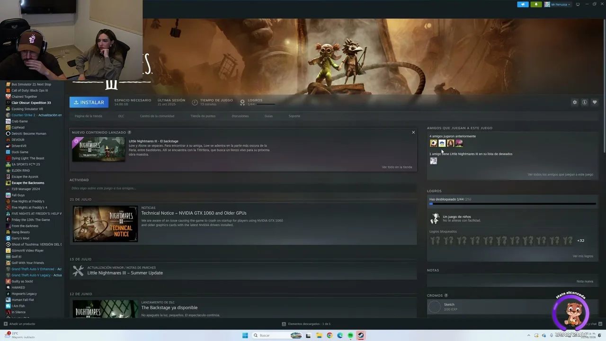
Task: Open help icon next to Cromos
Action: pyautogui.click(x=446, y=296)
